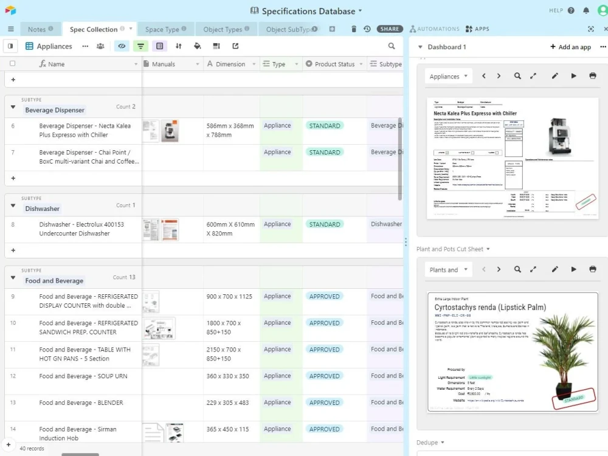Print the Appliances cut sheet
This screenshot has height=456, width=608.
593,76
